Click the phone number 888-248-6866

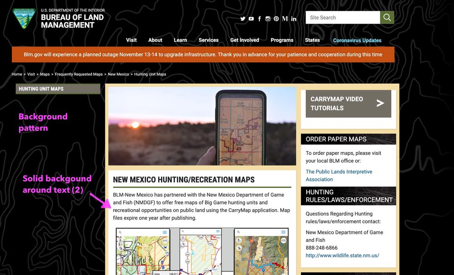(x=321, y=248)
